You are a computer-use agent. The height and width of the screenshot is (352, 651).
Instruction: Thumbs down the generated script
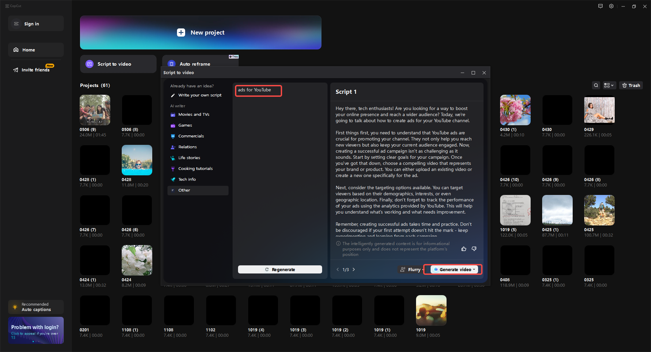click(474, 249)
